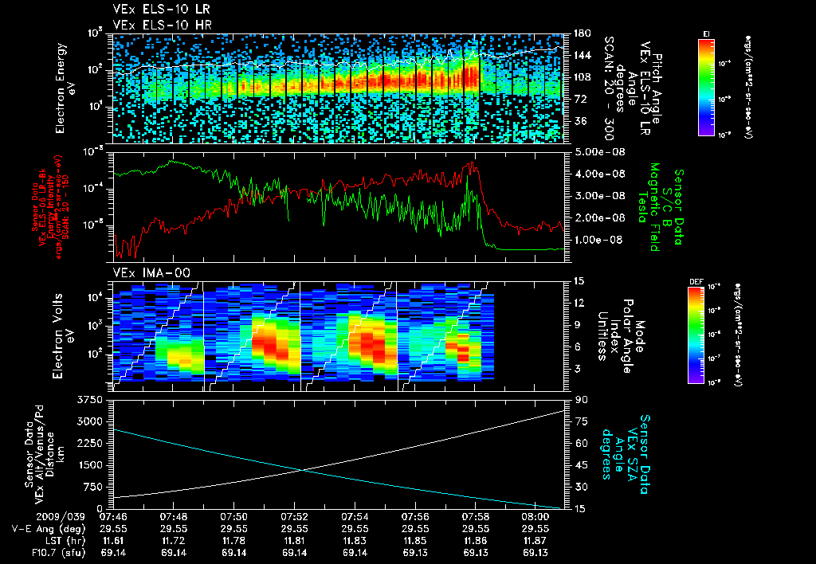Click the 12 polar angle index tick
The height and width of the screenshot is (564, 816).
pos(579,303)
